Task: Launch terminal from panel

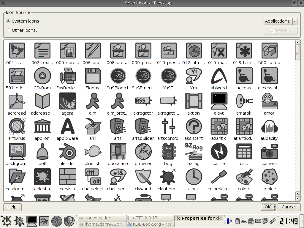Action: [x=31, y=221]
